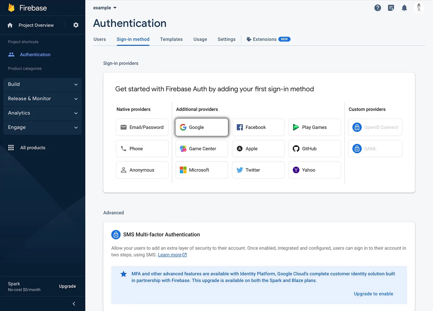This screenshot has height=311, width=433.
Task: Click the Email/Password envelope icon
Action: 123,127
